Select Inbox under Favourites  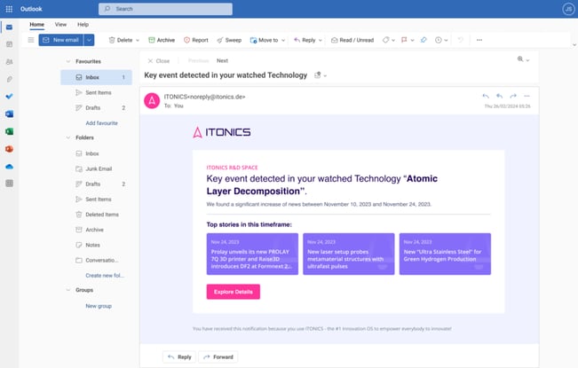[x=96, y=77]
